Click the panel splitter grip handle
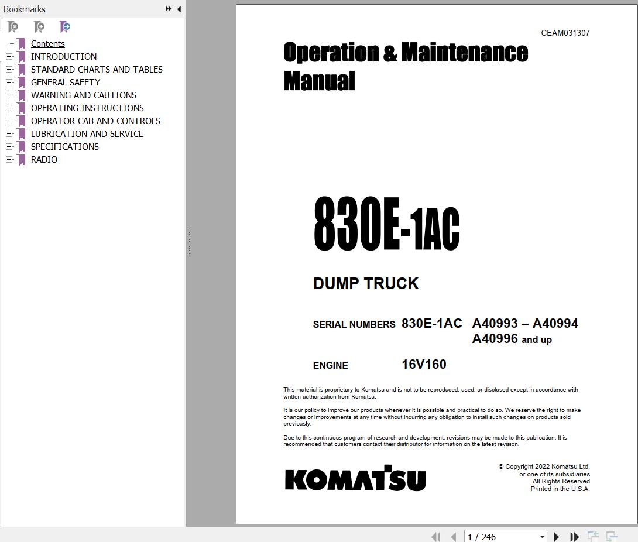 point(189,242)
